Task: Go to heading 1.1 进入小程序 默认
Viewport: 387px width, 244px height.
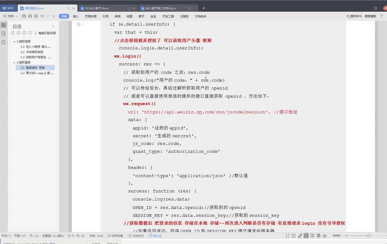Action: pyautogui.click(x=36, y=46)
